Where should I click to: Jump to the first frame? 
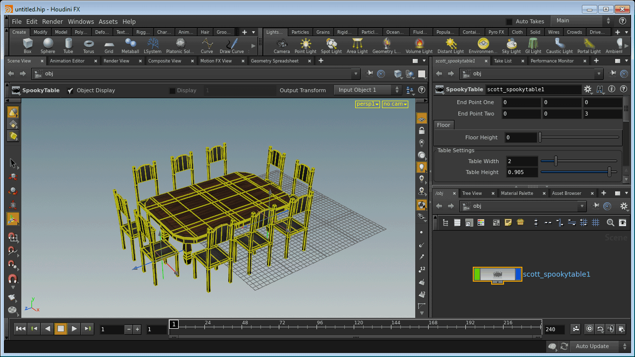pos(20,328)
